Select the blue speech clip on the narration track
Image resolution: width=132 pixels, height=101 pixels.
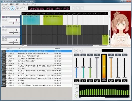point(31,20)
